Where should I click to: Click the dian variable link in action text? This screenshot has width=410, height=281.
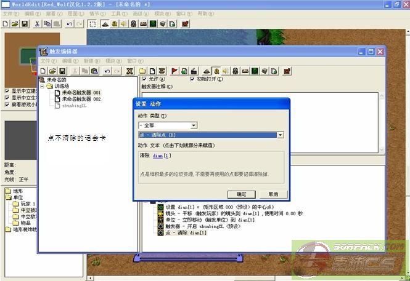coord(161,156)
